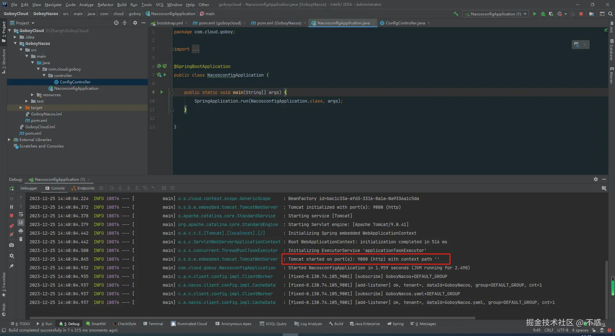Open the Refactor menu

[105, 4]
